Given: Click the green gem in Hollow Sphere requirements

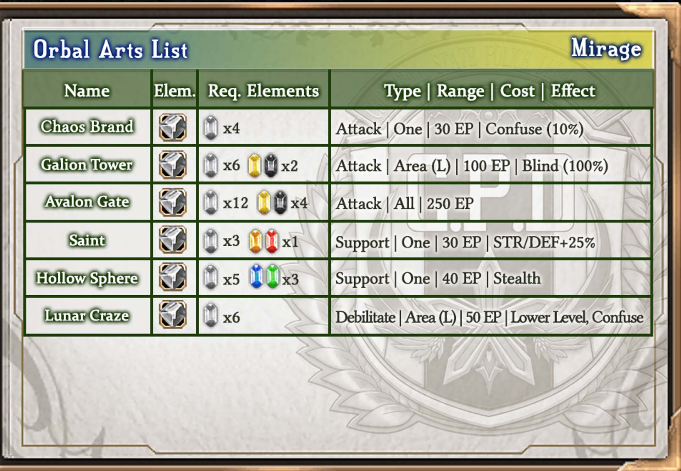Looking at the screenshot, I should pyautogui.click(x=272, y=276).
